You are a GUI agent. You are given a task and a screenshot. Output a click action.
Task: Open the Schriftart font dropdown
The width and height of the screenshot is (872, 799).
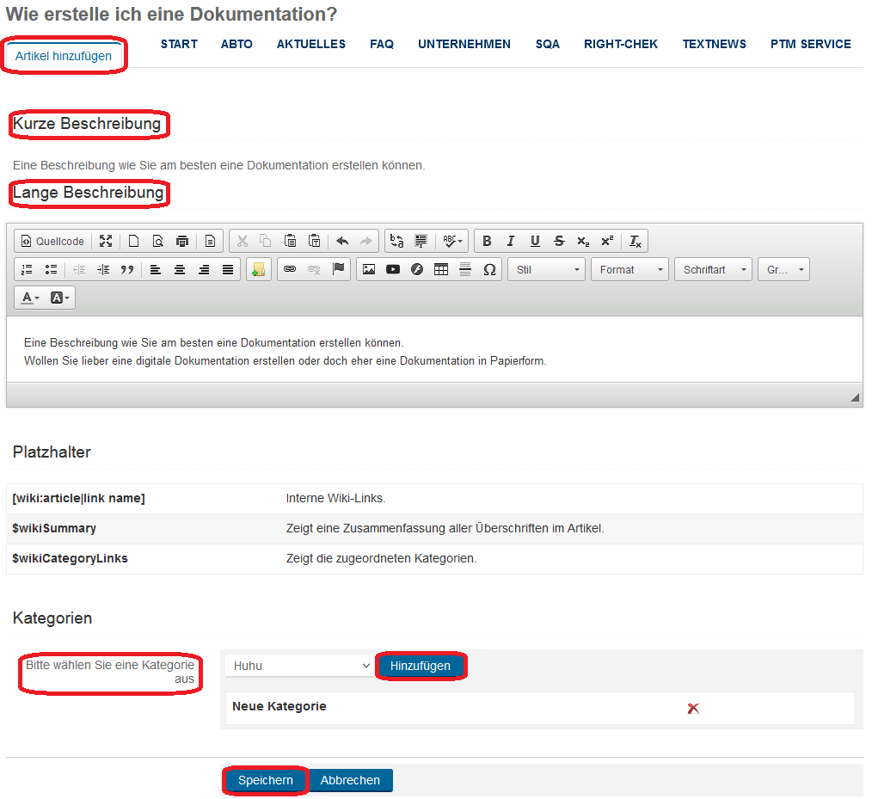tap(713, 269)
